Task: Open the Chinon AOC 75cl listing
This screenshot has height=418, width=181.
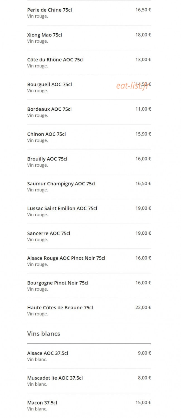Action: [89, 137]
